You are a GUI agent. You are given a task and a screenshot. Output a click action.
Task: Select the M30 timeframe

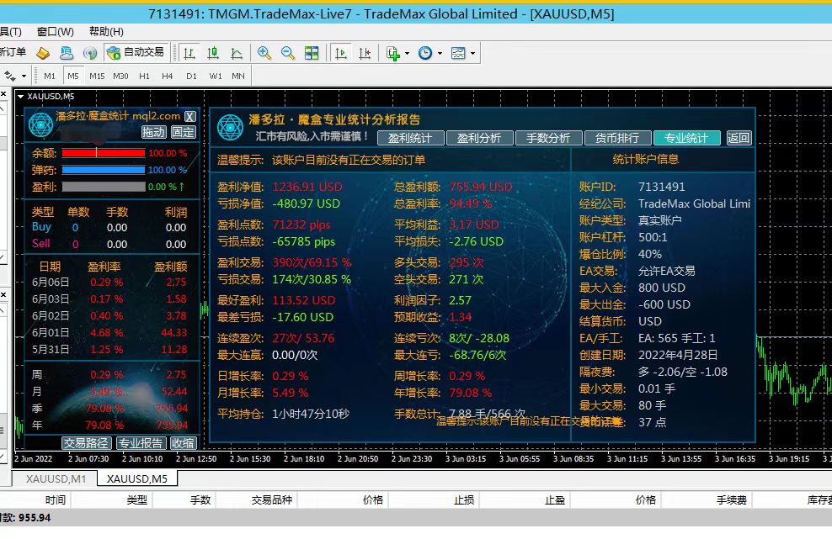pyautogui.click(x=120, y=76)
